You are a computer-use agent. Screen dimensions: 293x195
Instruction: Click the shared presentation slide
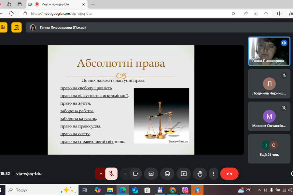click(x=121, y=100)
